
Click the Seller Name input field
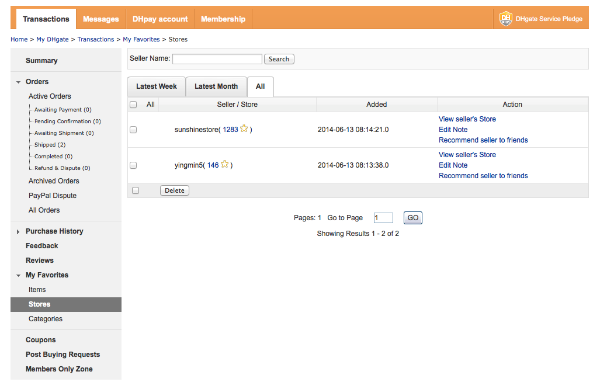point(217,59)
